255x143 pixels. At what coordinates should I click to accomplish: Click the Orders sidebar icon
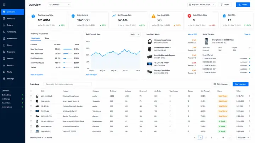[x=4, y=25]
